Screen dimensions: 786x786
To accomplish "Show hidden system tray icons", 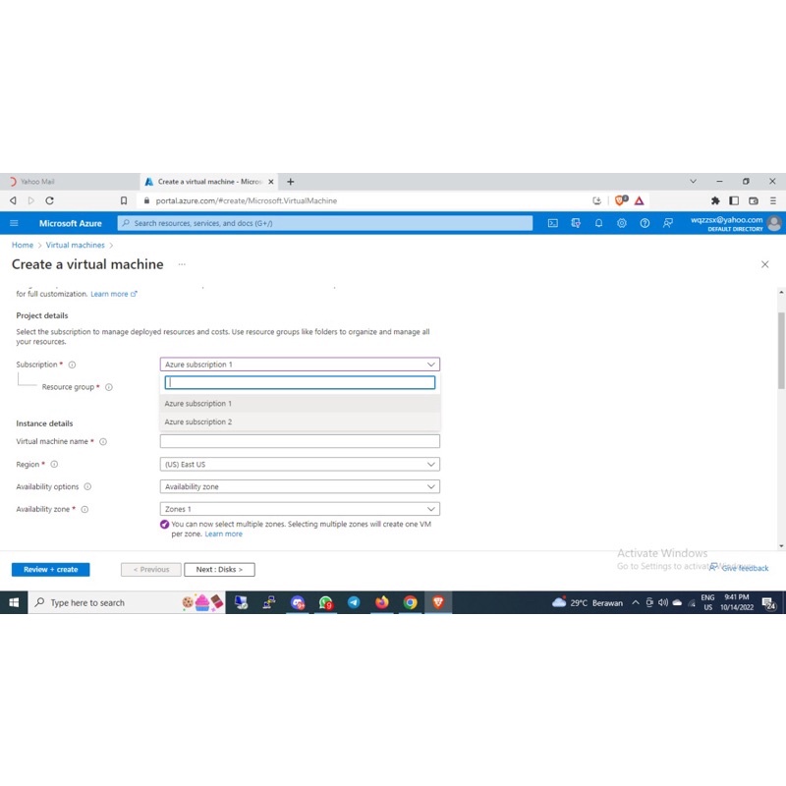I will pyautogui.click(x=636, y=602).
